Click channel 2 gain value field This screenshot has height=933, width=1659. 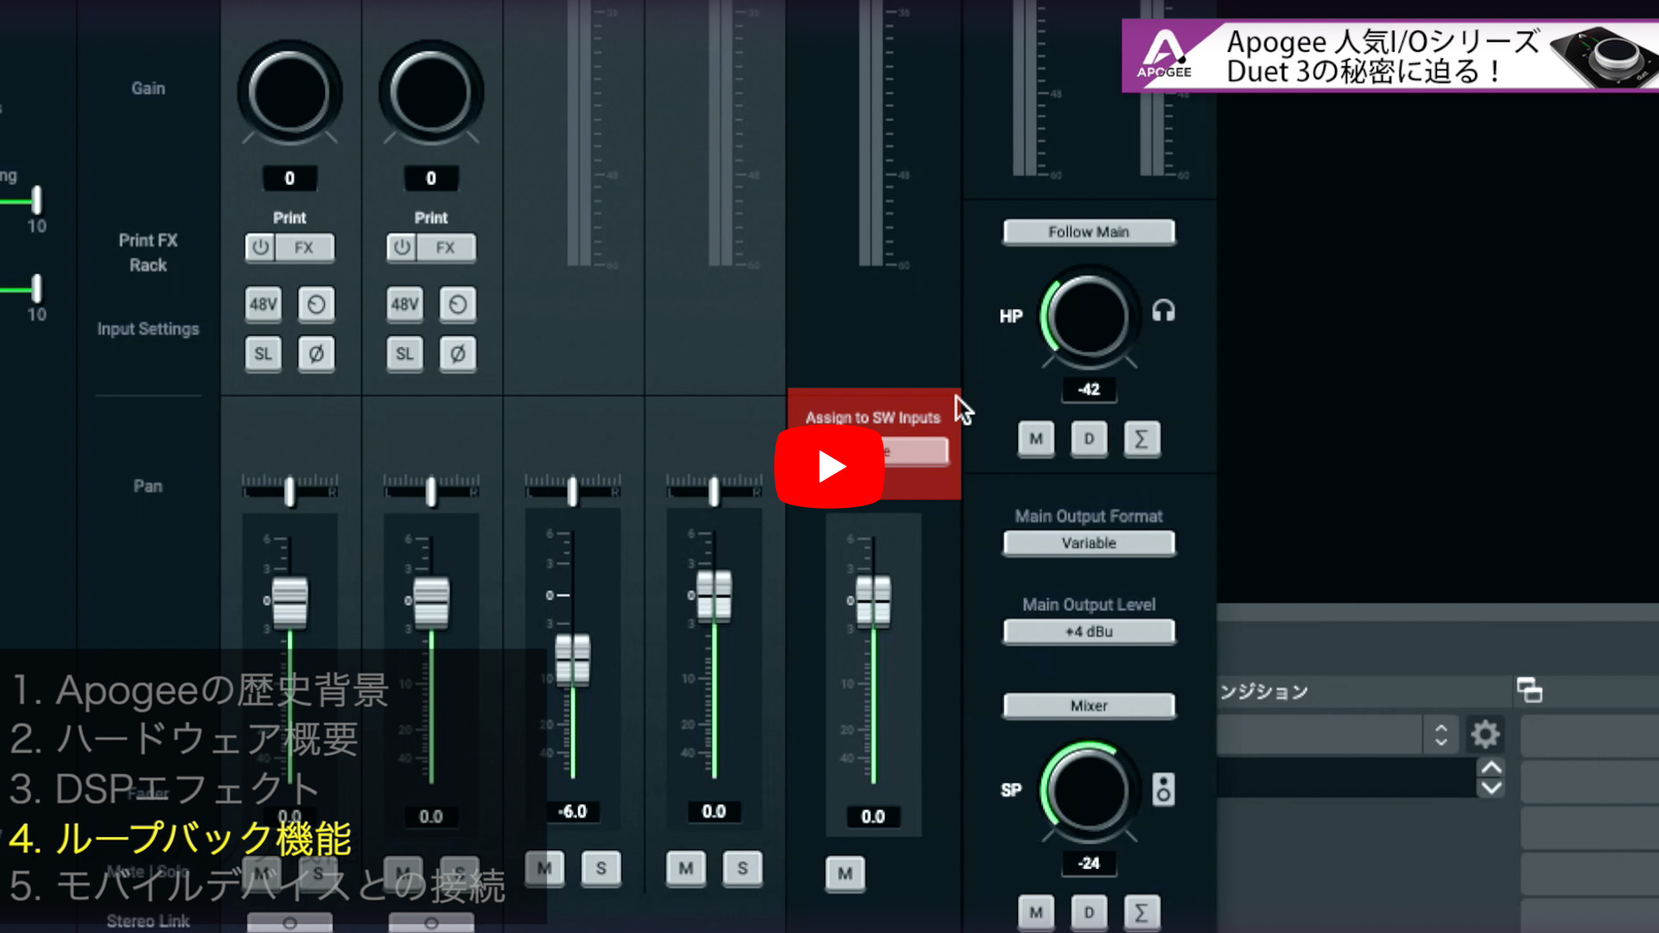click(x=431, y=178)
